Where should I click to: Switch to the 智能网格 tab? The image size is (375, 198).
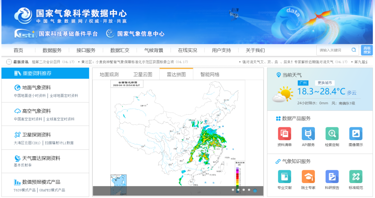[x=210, y=75]
